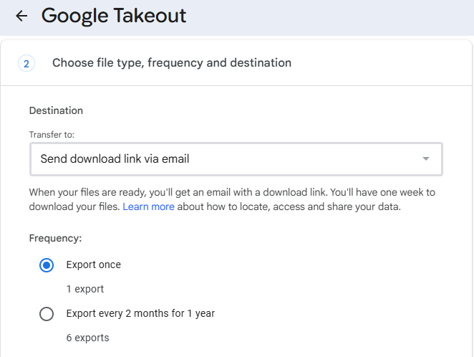Choose 'Export every 2 months for 1 year'
The height and width of the screenshot is (357, 474).
tap(47, 314)
